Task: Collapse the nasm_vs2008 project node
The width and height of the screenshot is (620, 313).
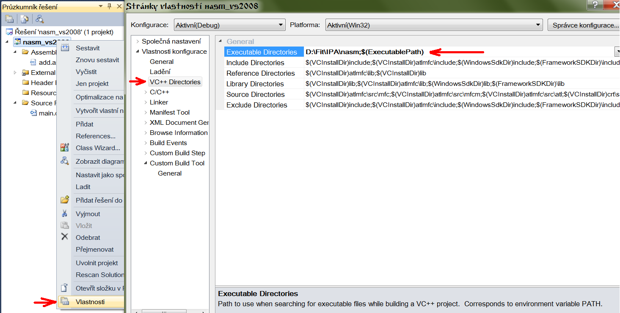Action: point(7,42)
